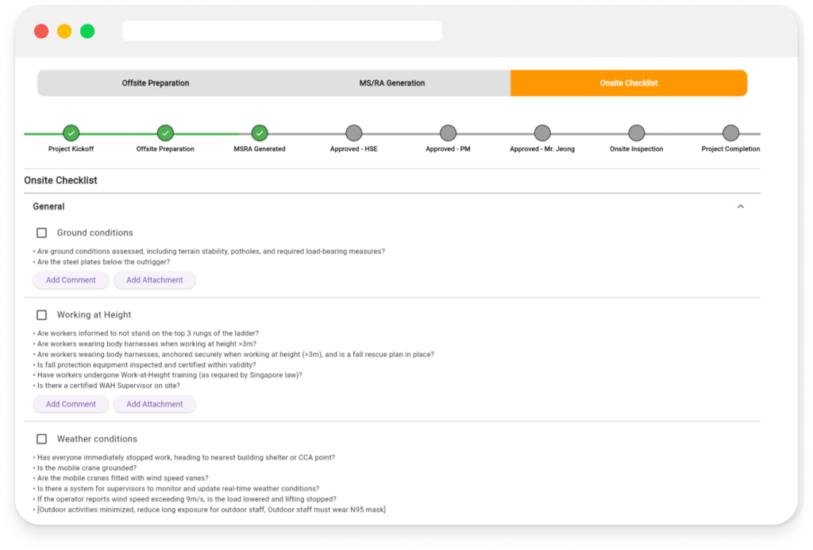813x550 pixels.
Task: Switch to MS/RA Generation tab
Action: pyautogui.click(x=392, y=83)
